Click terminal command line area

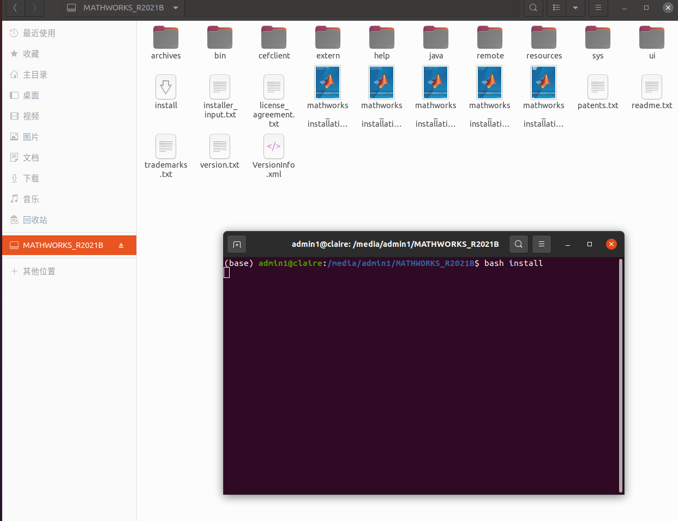[x=421, y=376]
